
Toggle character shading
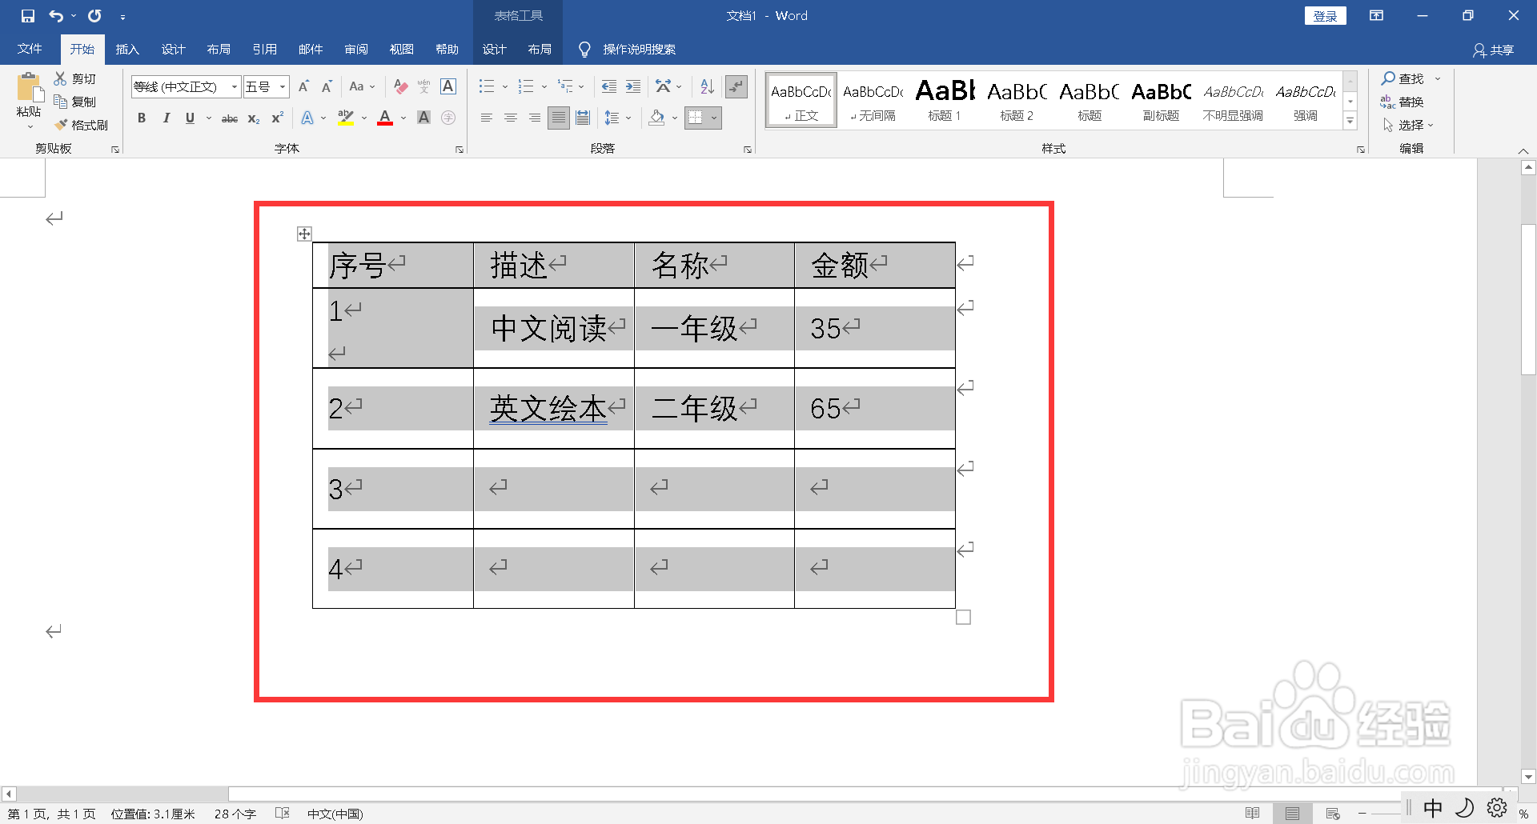point(424,118)
